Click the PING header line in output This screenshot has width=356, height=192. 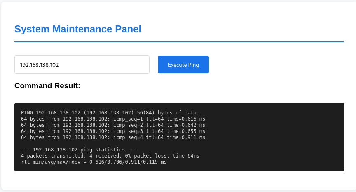pyautogui.click(x=110, y=113)
